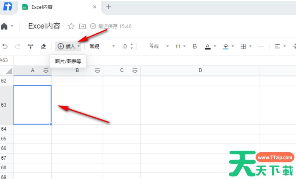Increase decimal places with up arrow
Viewport: 296px width, 179px height.
pyautogui.click(x=132, y=45)
